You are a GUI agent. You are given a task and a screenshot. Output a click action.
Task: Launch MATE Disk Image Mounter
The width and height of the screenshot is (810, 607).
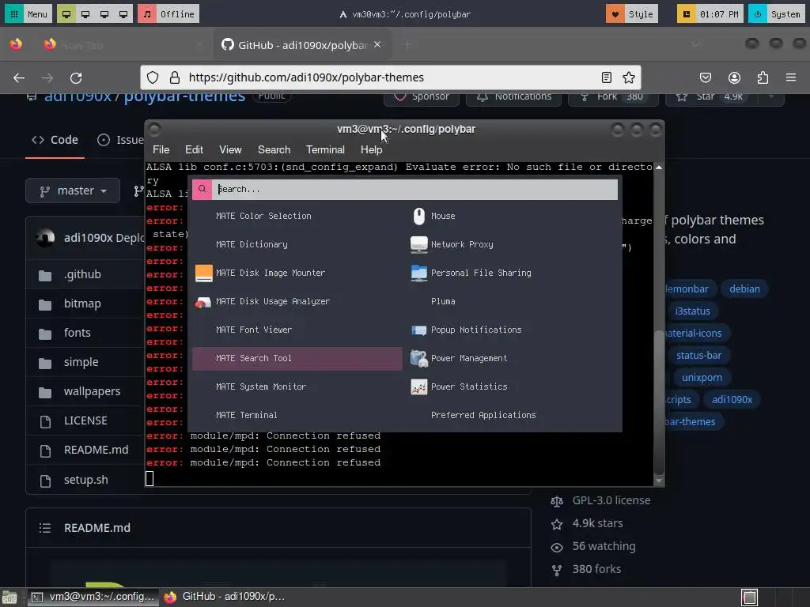point(297,273)
